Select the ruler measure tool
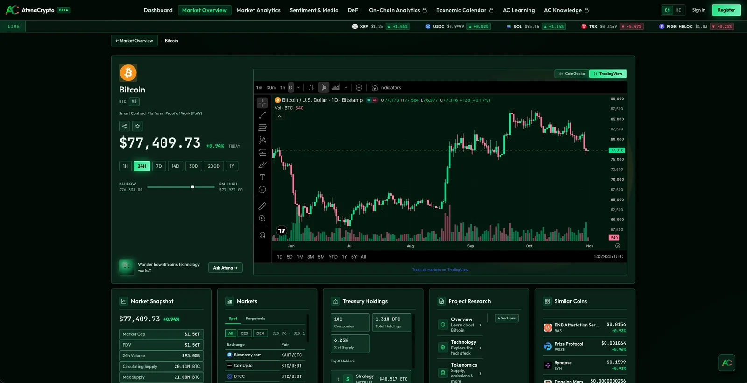The width and height of the screenshot is (747, 383). (x=262, y=206)
